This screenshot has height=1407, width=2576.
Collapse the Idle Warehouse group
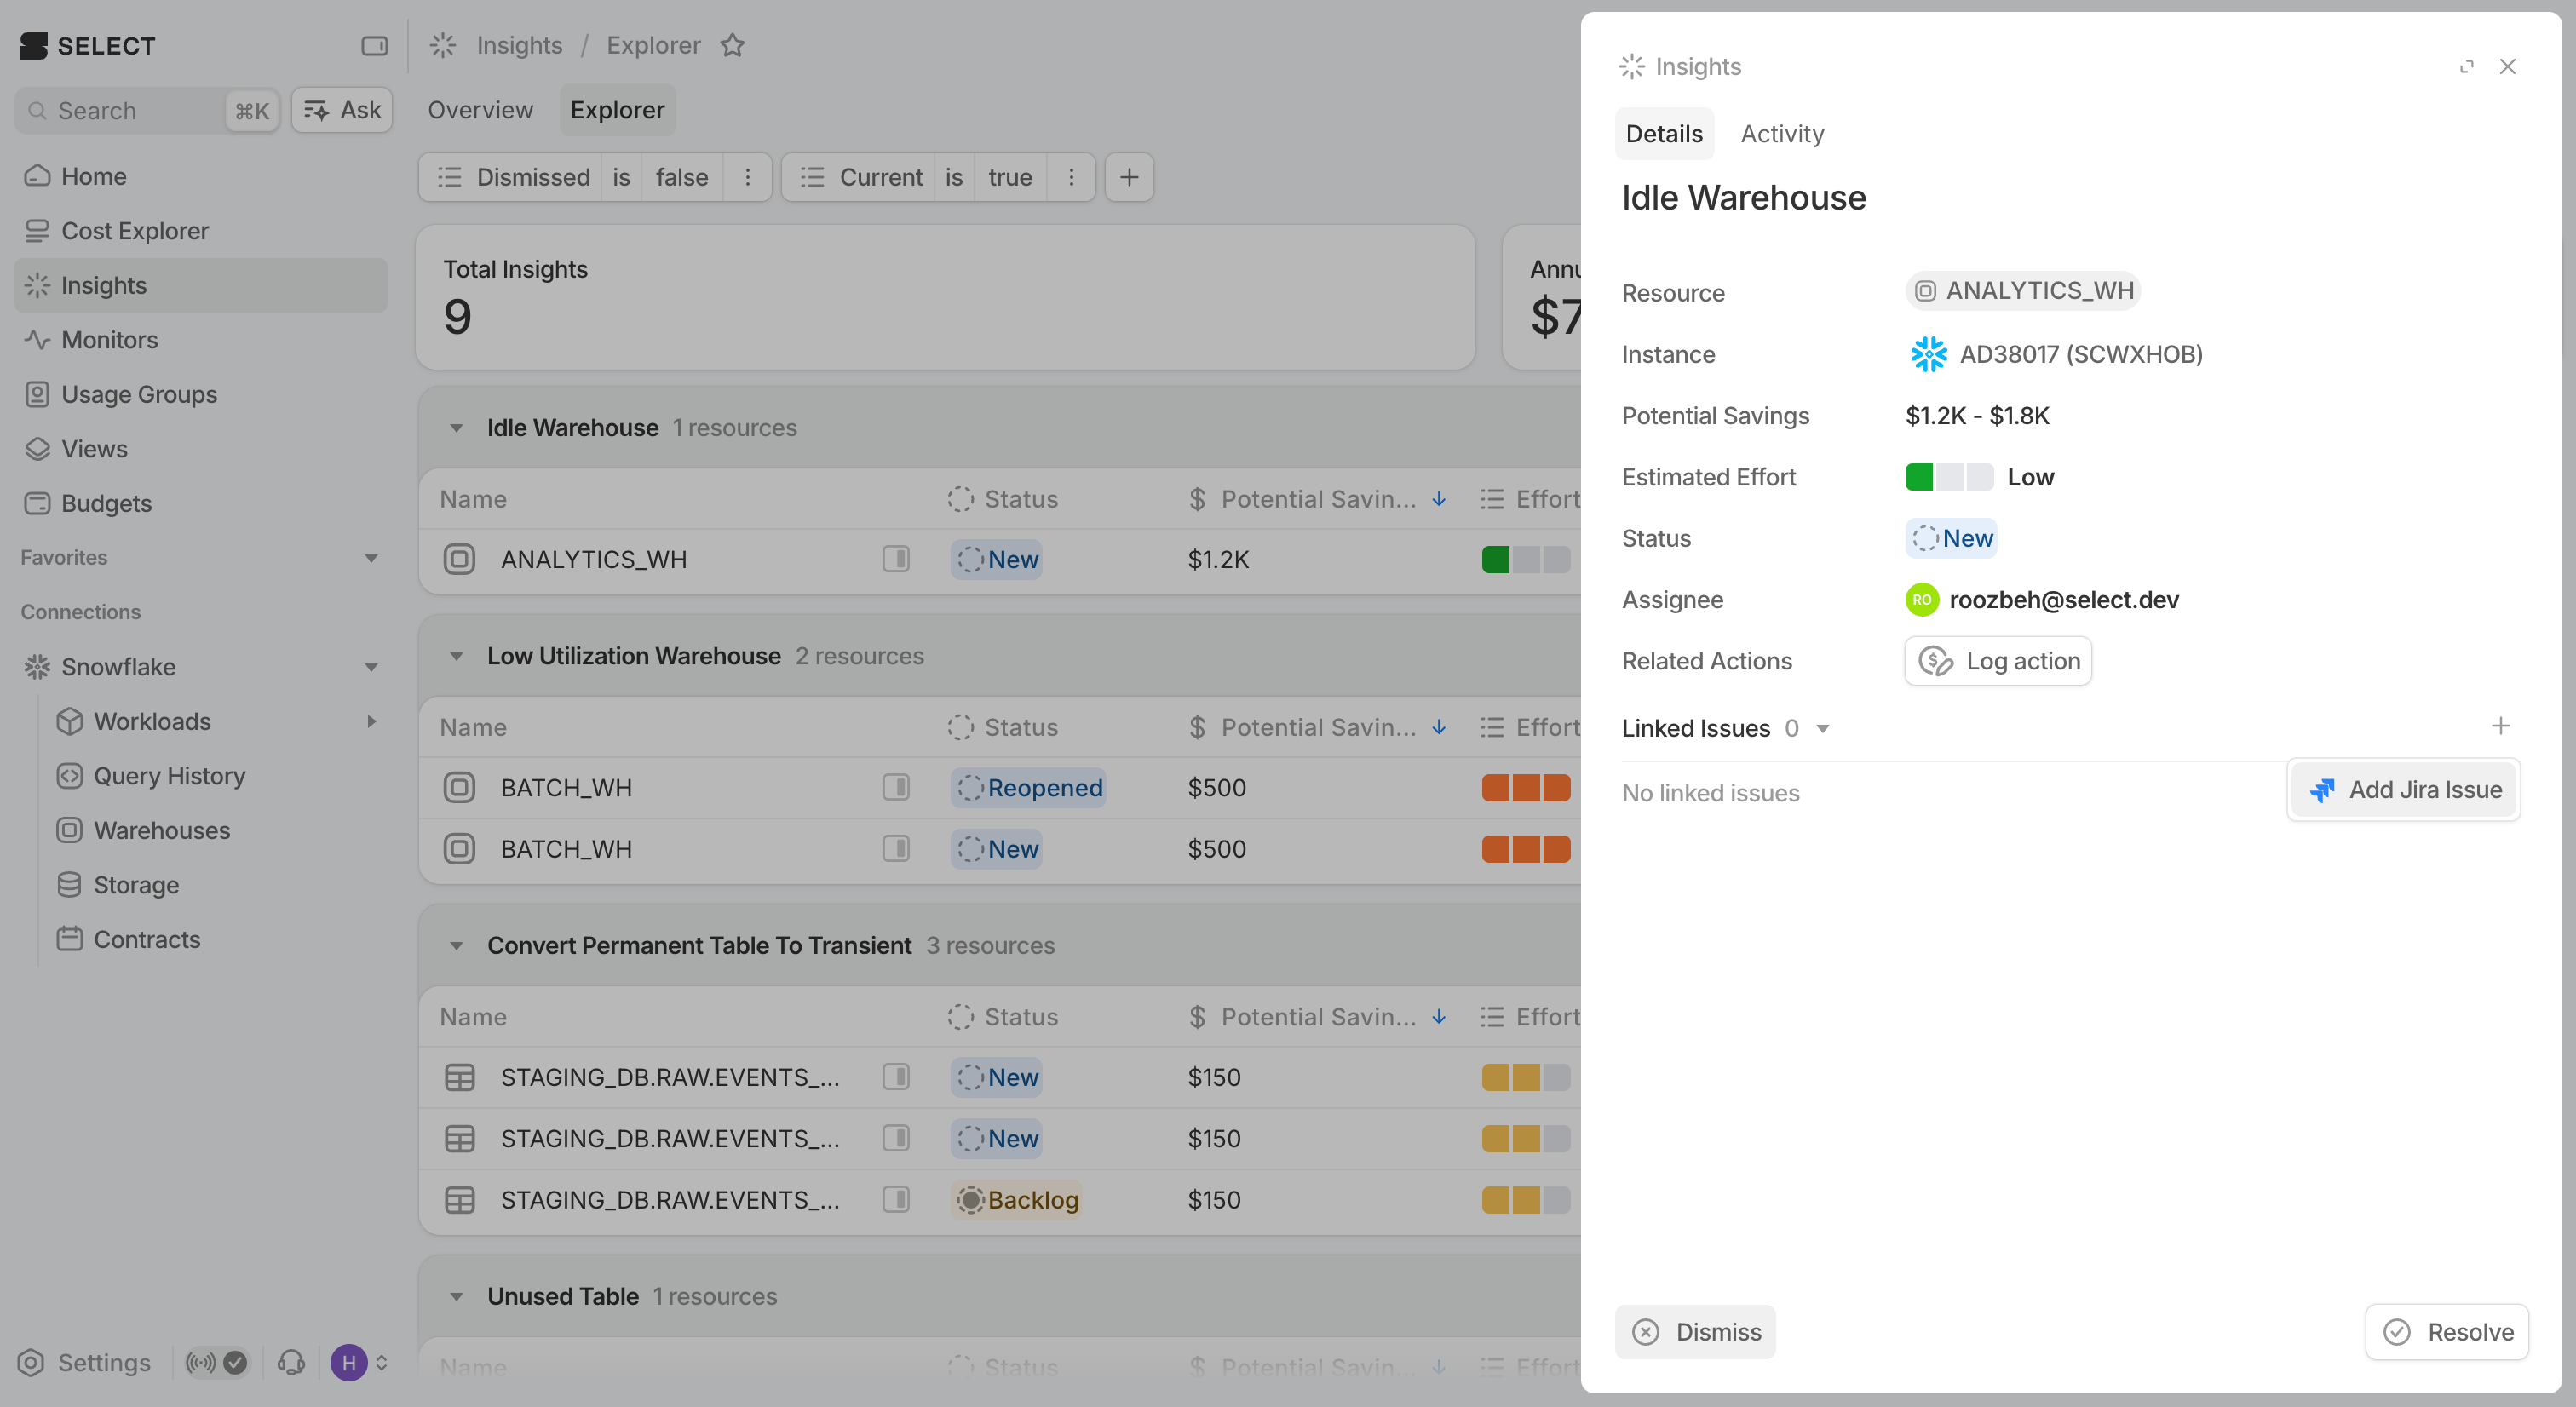[x=456, y=428]
